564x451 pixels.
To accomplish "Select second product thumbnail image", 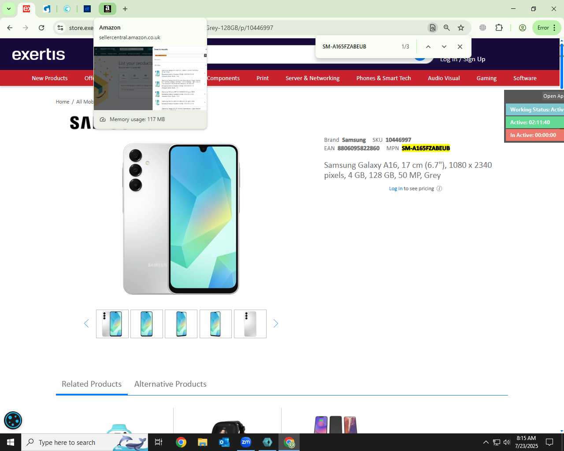I will point(147,324).
